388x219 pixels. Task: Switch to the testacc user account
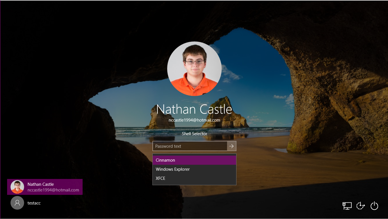click(x=34, y=203)
